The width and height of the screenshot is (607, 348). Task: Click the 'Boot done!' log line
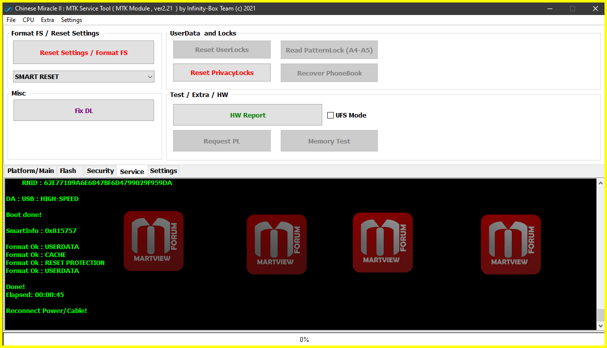[24, 215]
